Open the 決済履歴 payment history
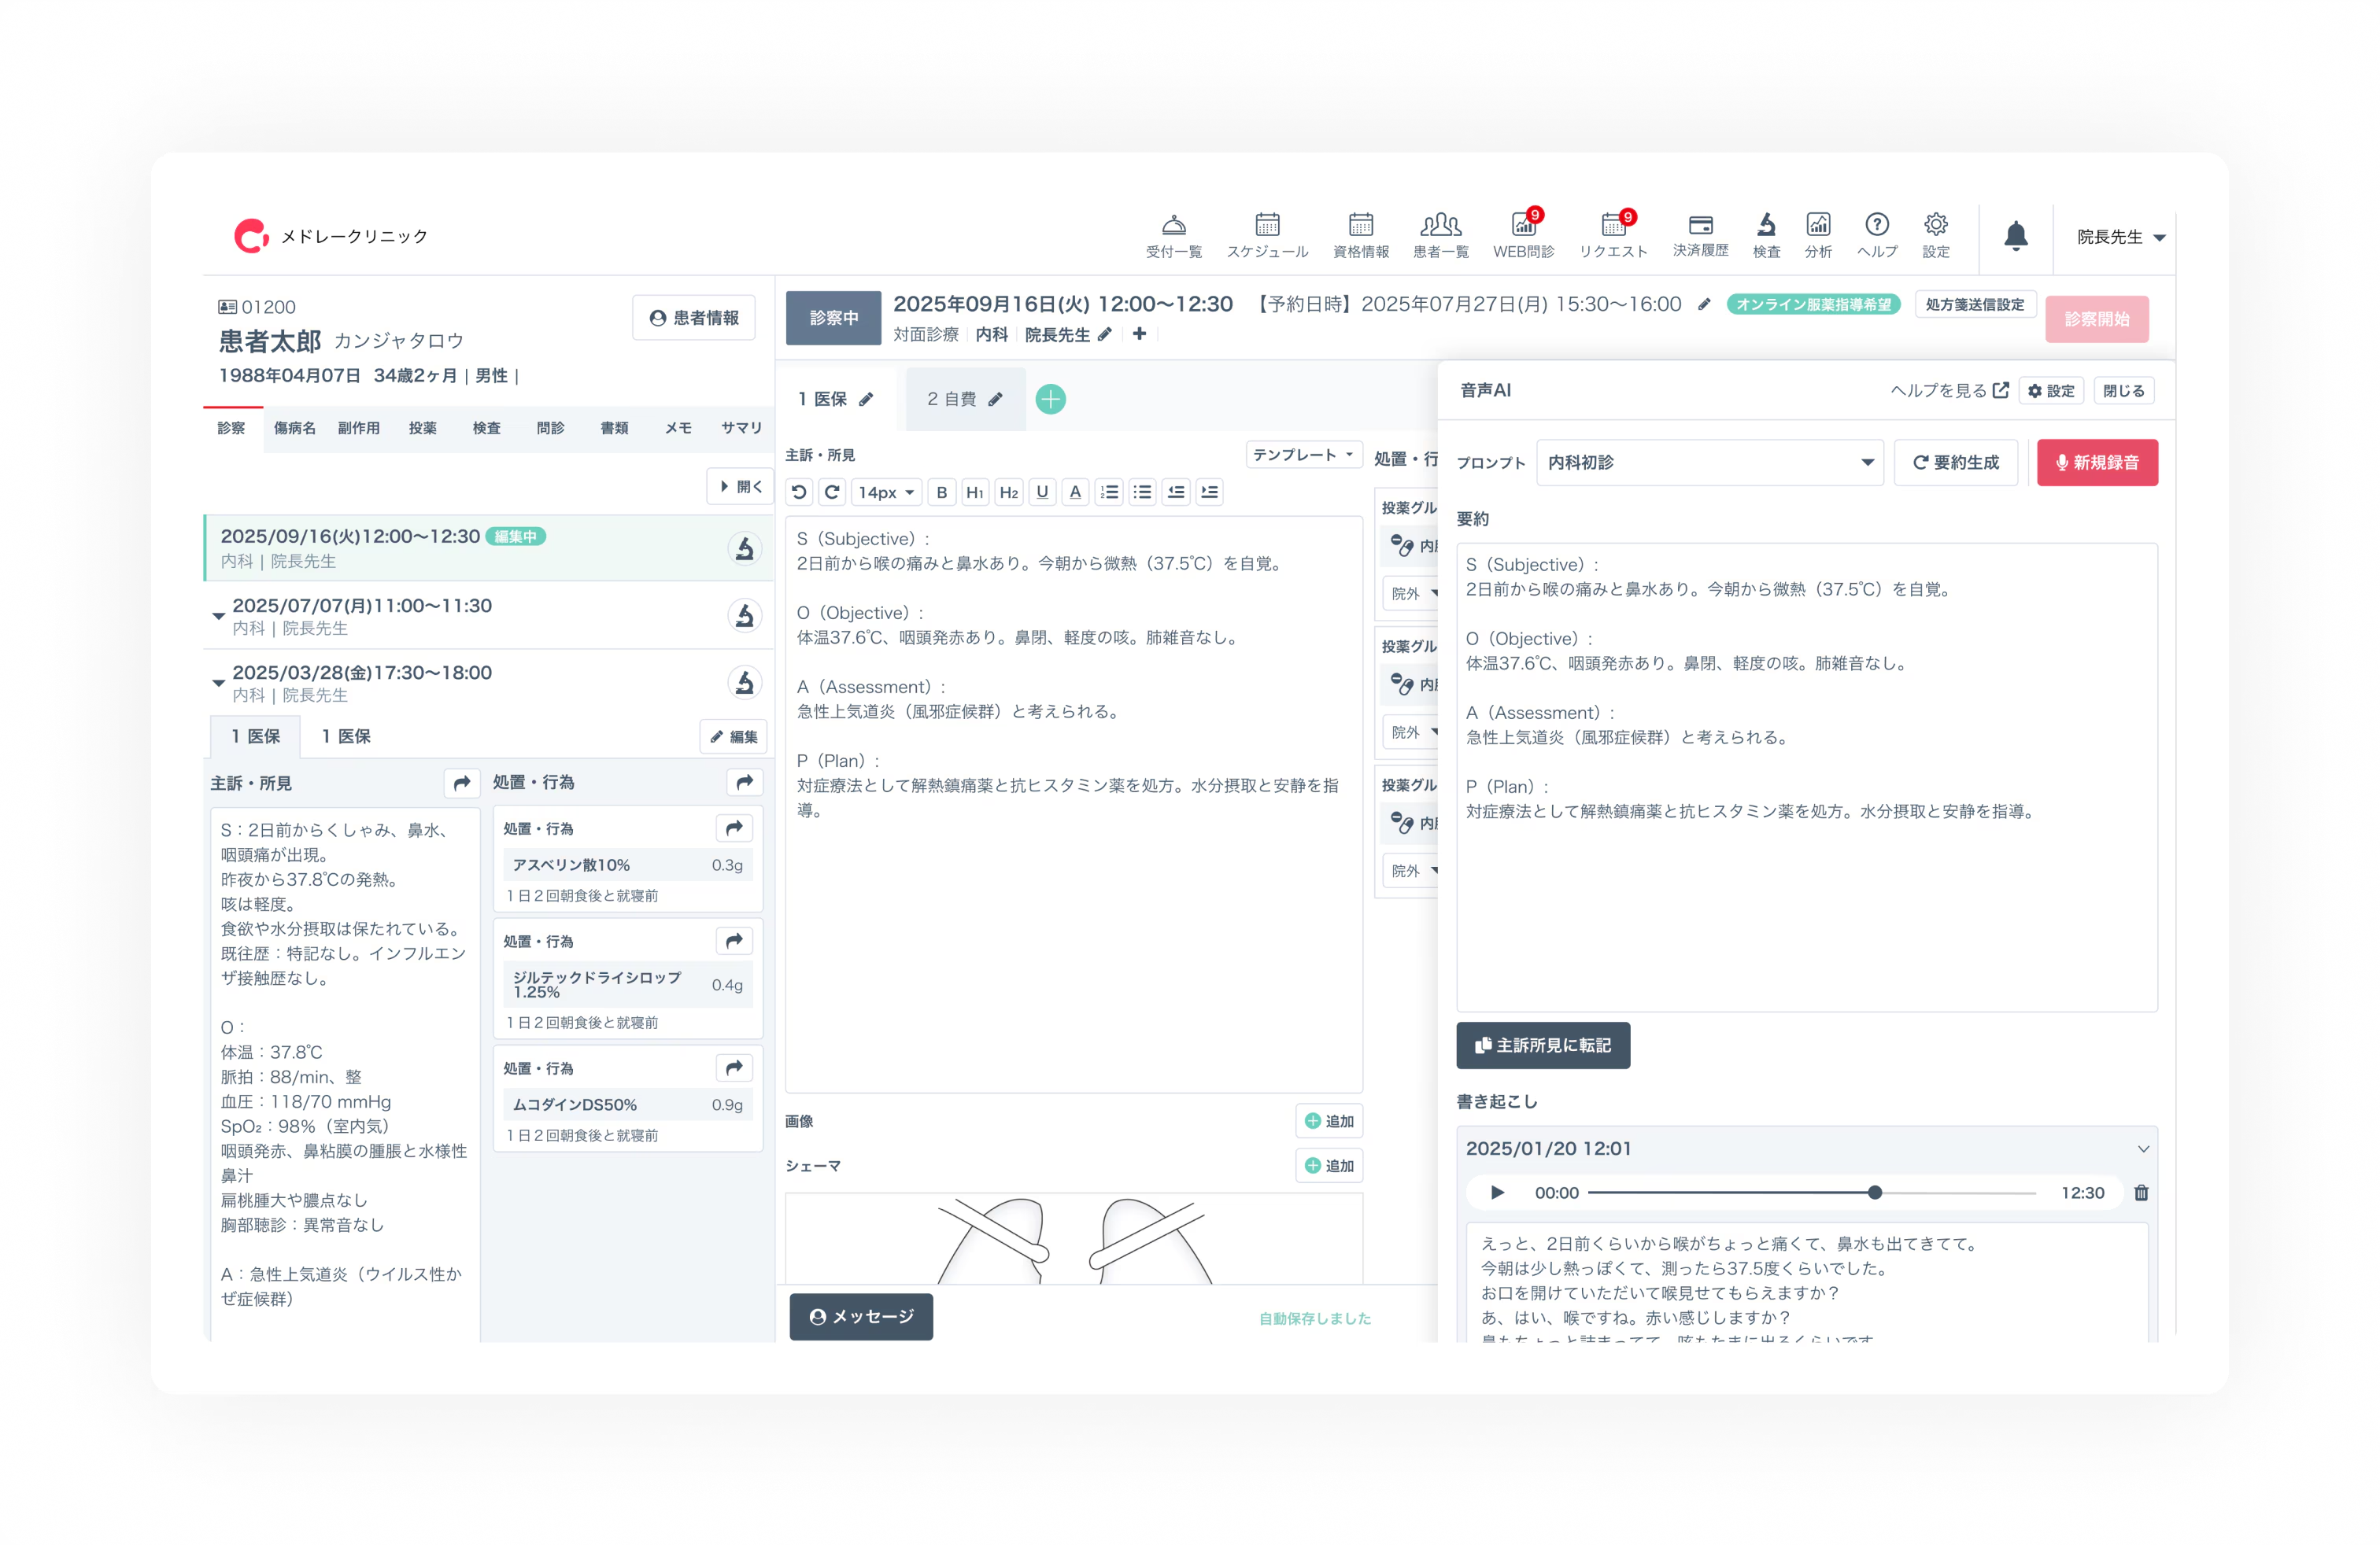The image size is (2380, 1545). 1700,237
